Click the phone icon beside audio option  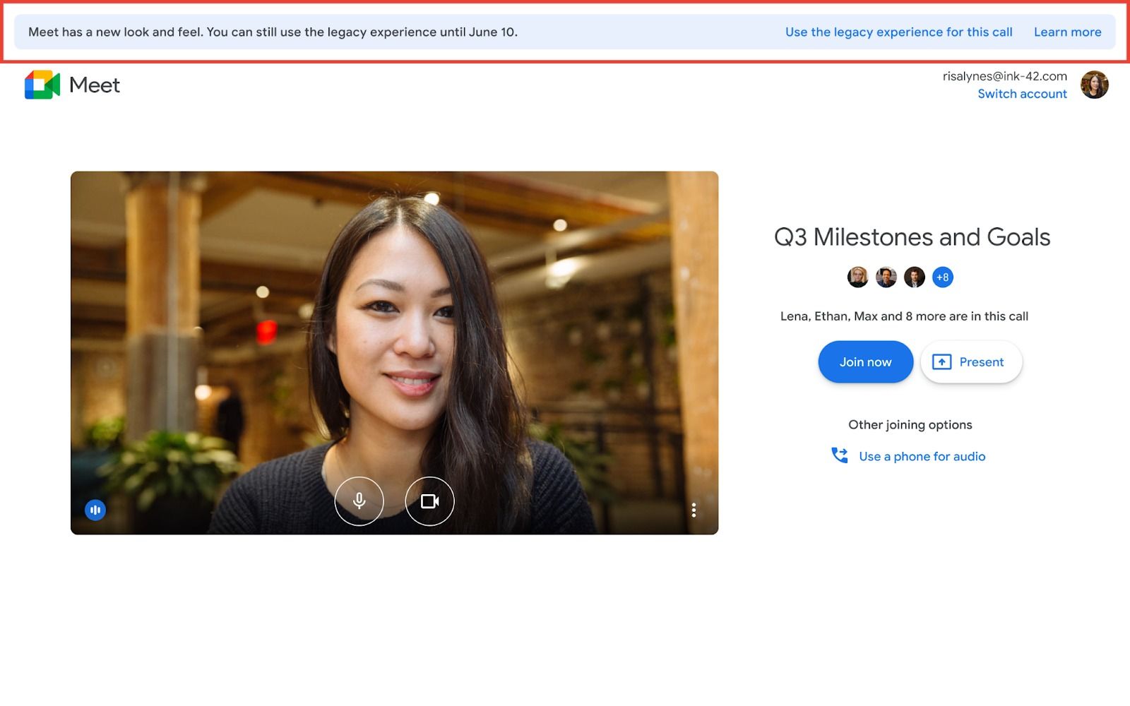point(839,455)
